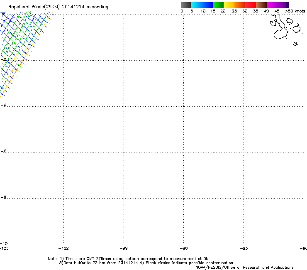Click the cyan-blue 5-15 knots color band
The image size is (307, 270).
tap(202, 5)
